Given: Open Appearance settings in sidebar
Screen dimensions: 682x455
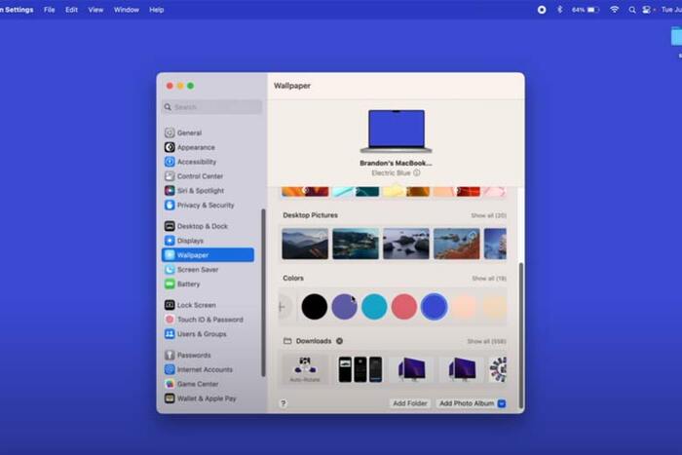Looking at the screenshot, I should coord(195,147).
